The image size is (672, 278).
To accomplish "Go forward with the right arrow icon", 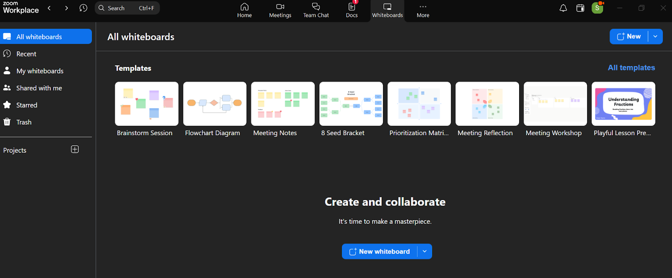I will tap(66, 8).
